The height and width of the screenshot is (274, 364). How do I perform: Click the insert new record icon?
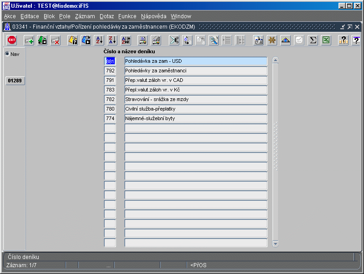tap(29, 41)
